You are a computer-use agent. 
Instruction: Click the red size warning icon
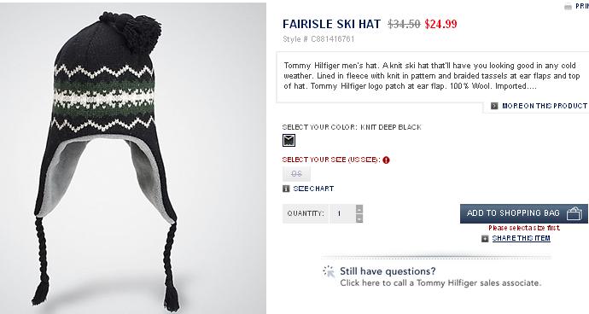tap(386, 160)
